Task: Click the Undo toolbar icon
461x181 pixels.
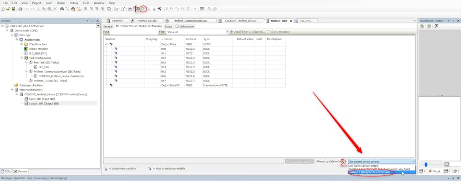Action: point(27,9)
